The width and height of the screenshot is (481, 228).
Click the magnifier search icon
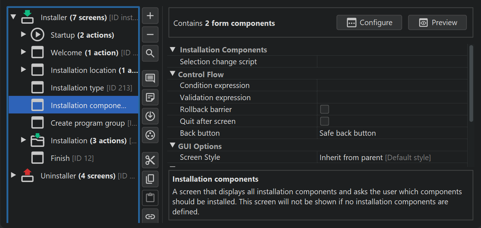click(x=150, y=53)
